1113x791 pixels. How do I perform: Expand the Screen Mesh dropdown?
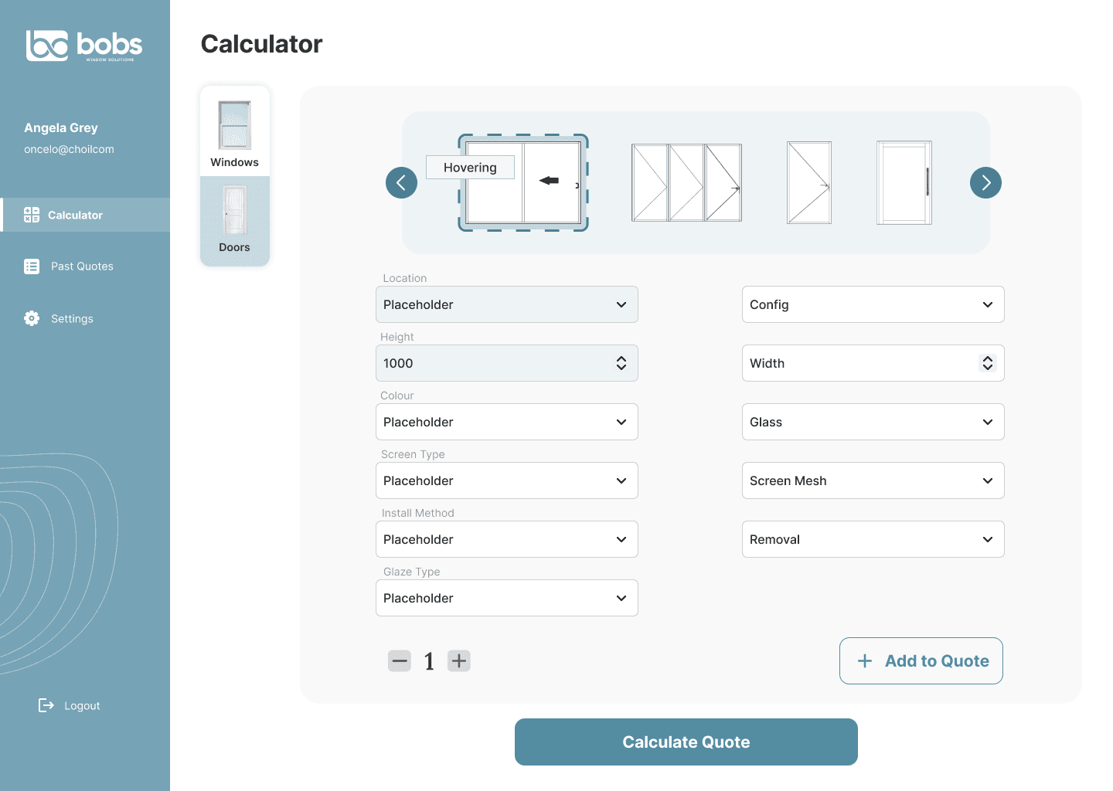873,480
